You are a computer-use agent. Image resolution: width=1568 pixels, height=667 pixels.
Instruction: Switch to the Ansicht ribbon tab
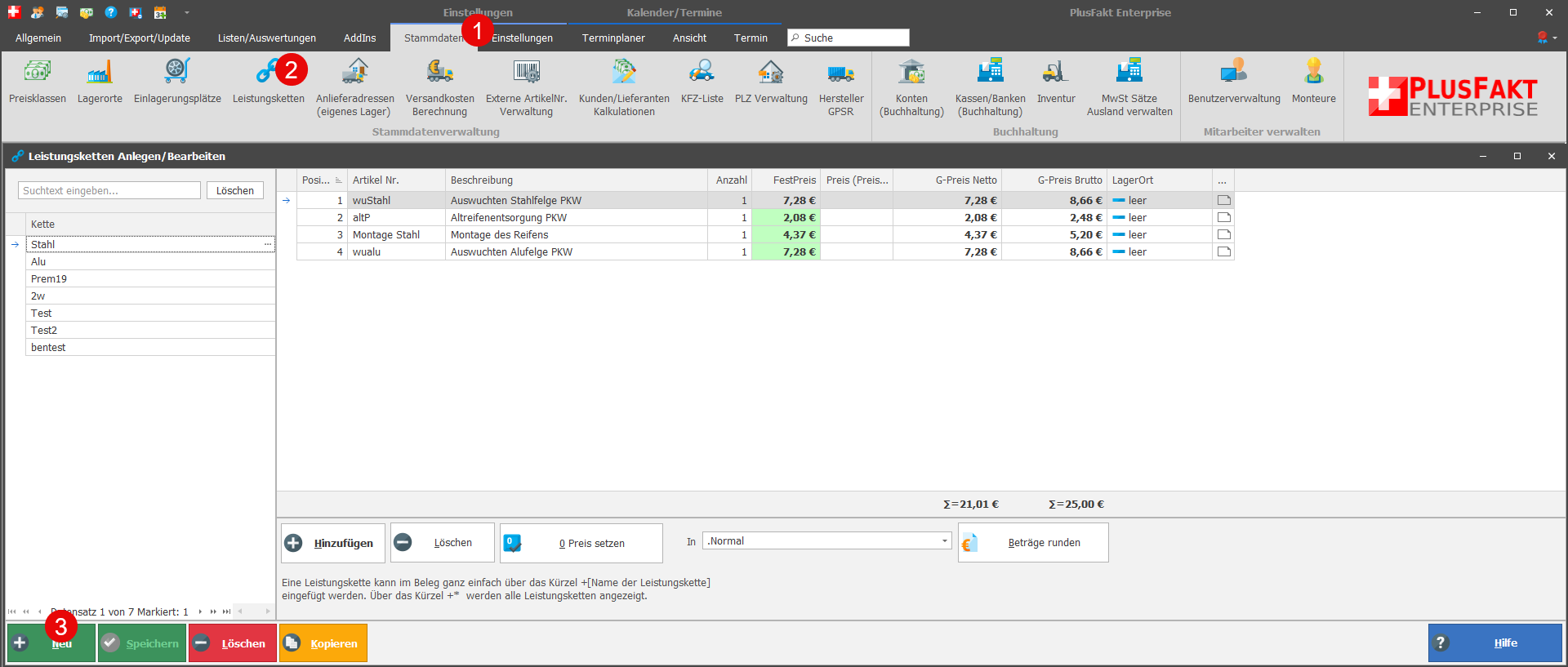click(x=690, y=38)
